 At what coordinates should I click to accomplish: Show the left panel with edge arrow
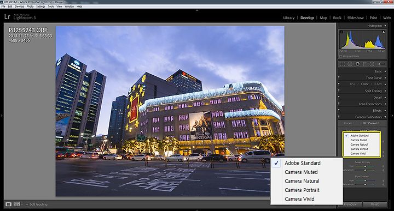pyautogui.click(x=2, y=116)
